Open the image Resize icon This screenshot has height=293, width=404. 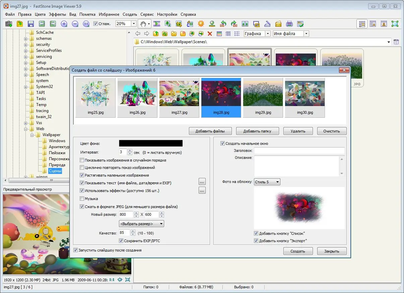coord(167,24)
